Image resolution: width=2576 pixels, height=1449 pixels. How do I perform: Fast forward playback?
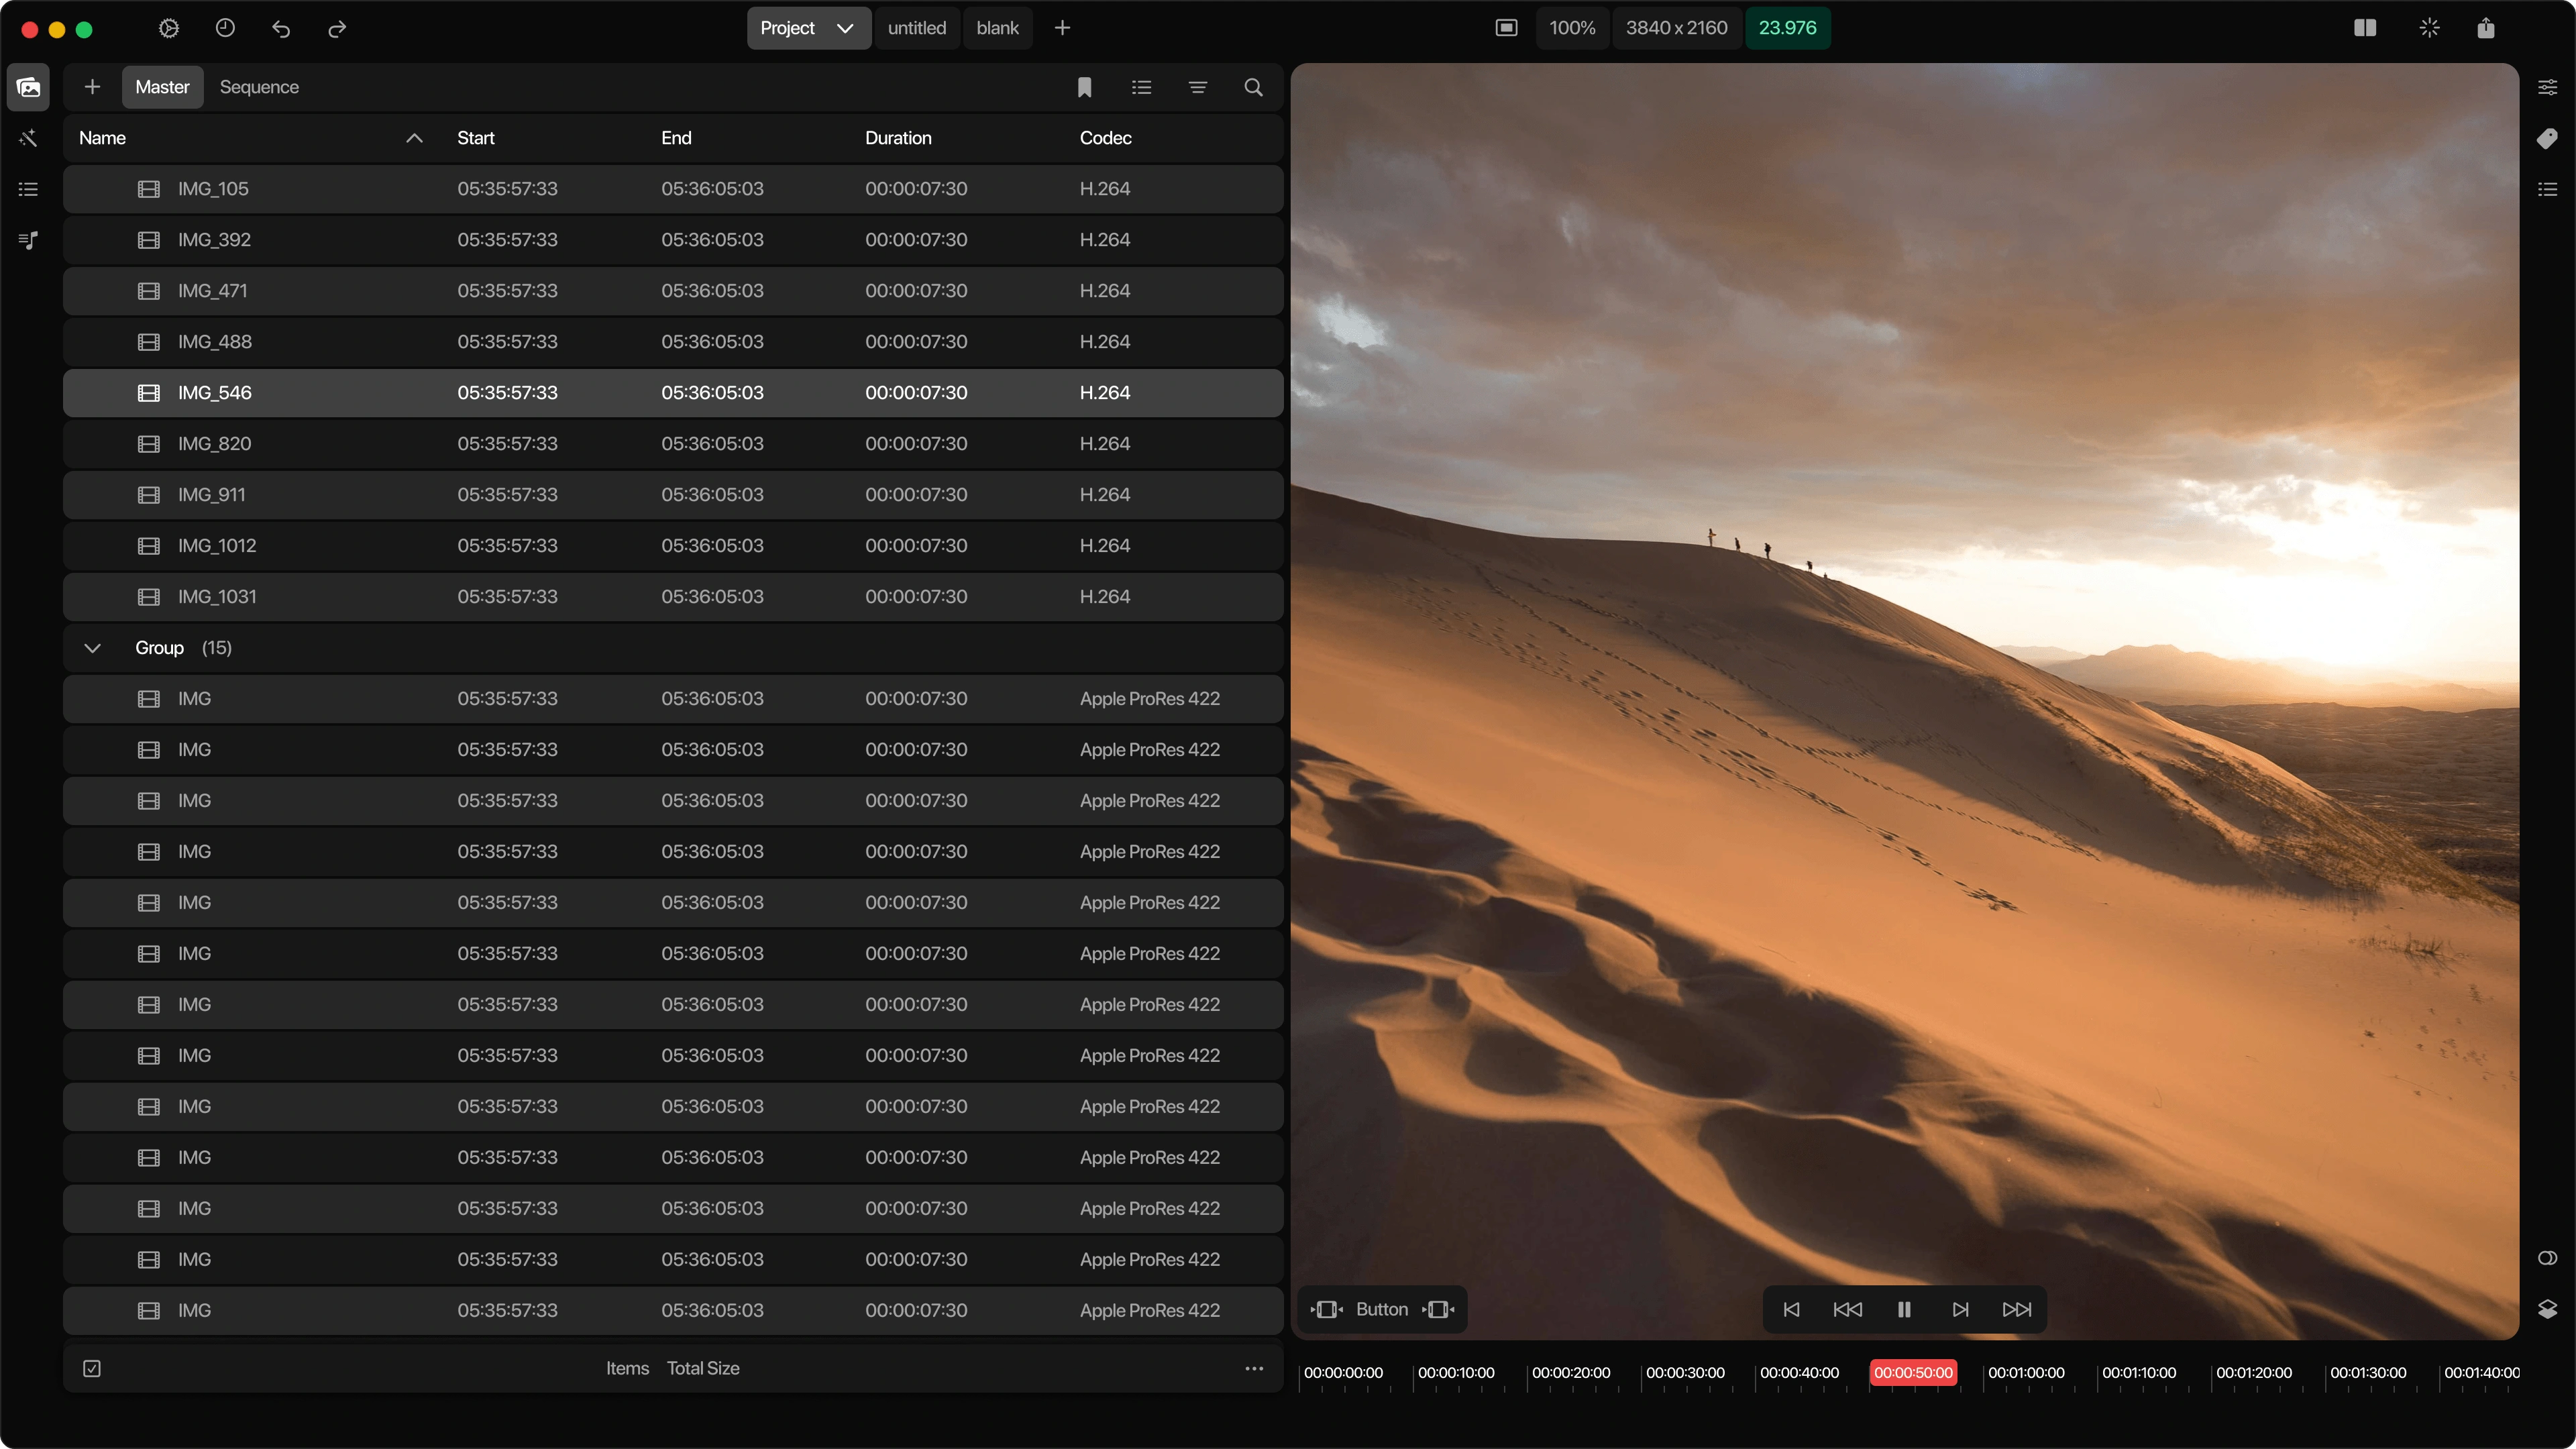tap(2017, 1309)
